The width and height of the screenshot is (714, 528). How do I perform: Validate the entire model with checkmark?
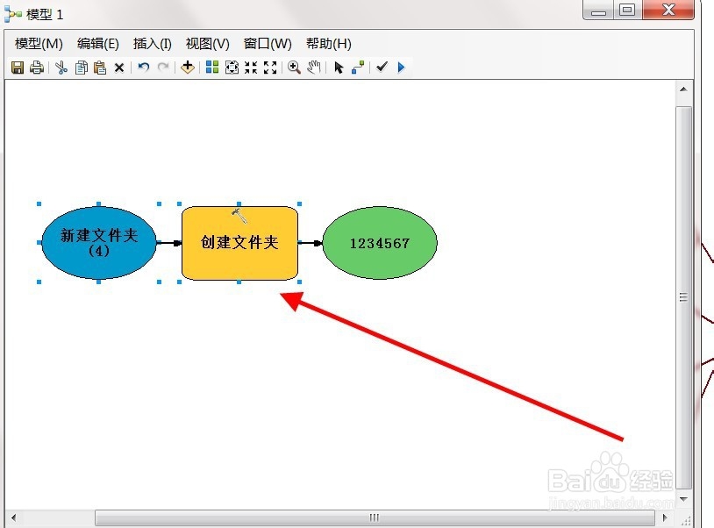point(382,67)
